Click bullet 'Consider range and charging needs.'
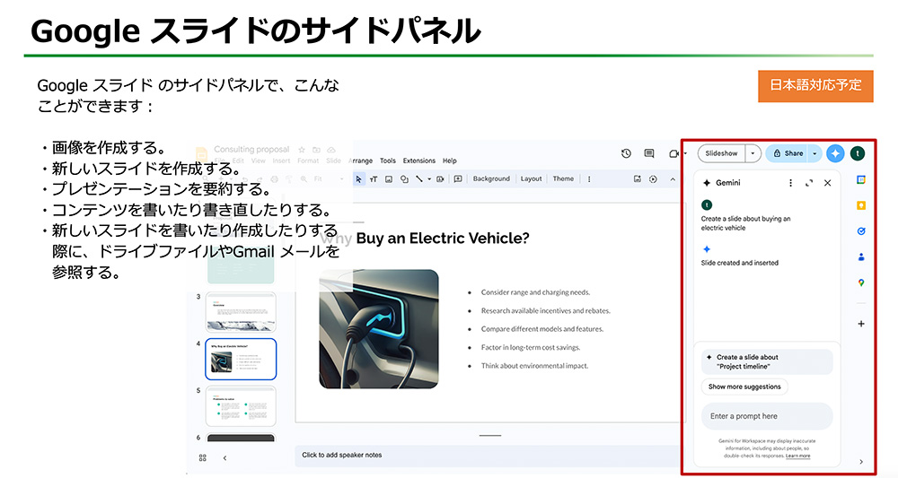 535,292
